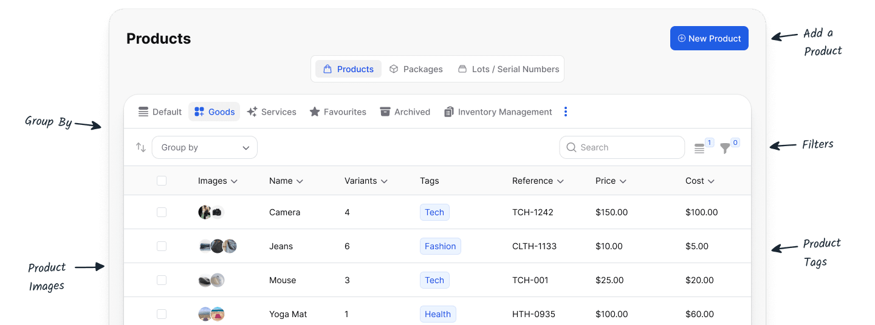Image resolution: width=875 pixels, height=325 pixels.
Task: Click reference HTH-0935
Action: tap(534, 314)
